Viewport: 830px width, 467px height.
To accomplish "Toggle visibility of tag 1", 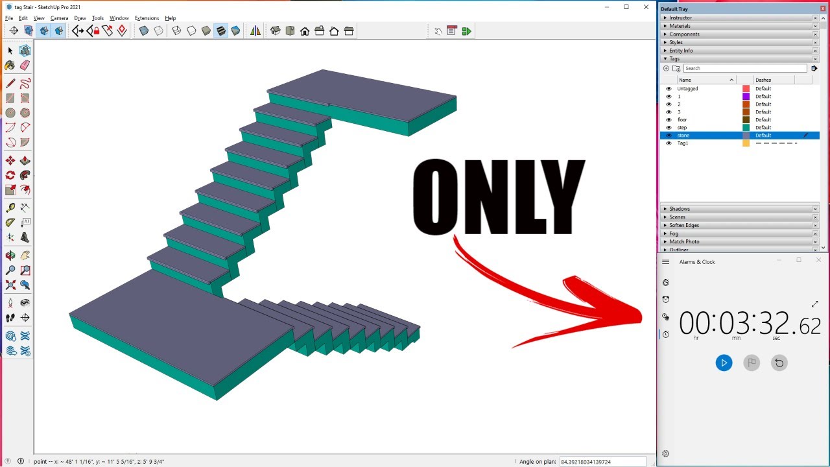I will tap(669, 97).
